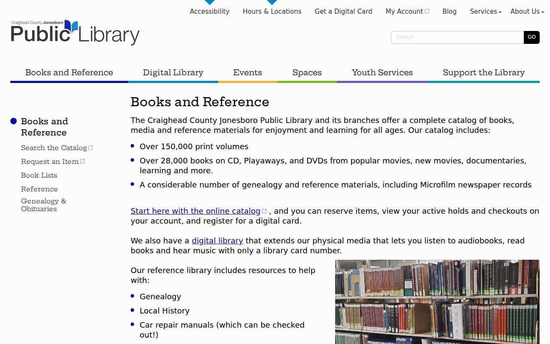Open the Accessibility link in top navigation
The height and width of the screenshot is (344, 550).
210,12
